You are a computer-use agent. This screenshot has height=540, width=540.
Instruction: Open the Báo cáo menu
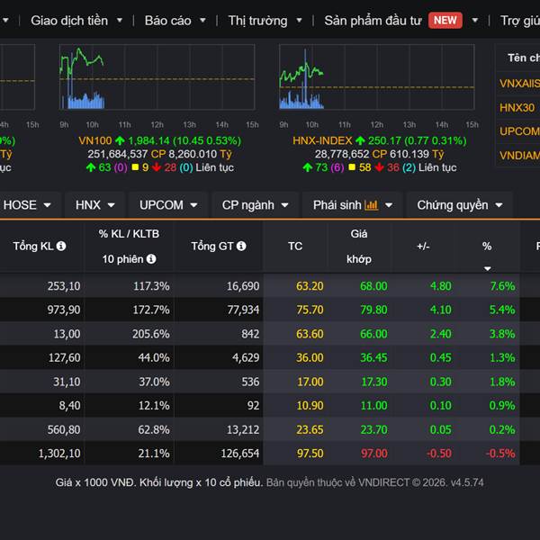(175, 20)
